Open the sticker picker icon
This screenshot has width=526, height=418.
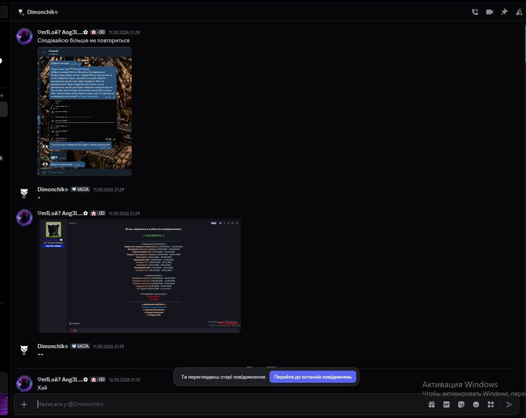click(x=461, y=404)
